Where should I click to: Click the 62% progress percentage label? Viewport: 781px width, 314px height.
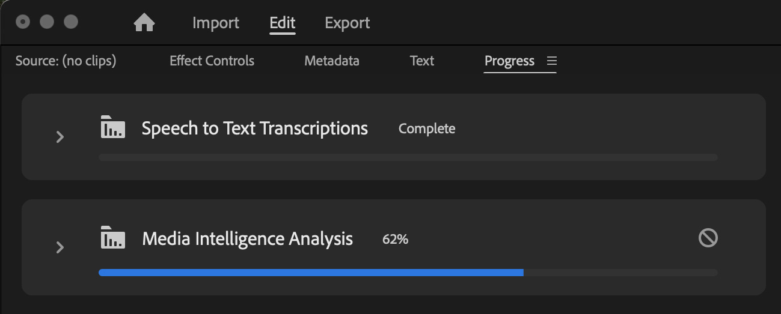click(x=395, y=239)
